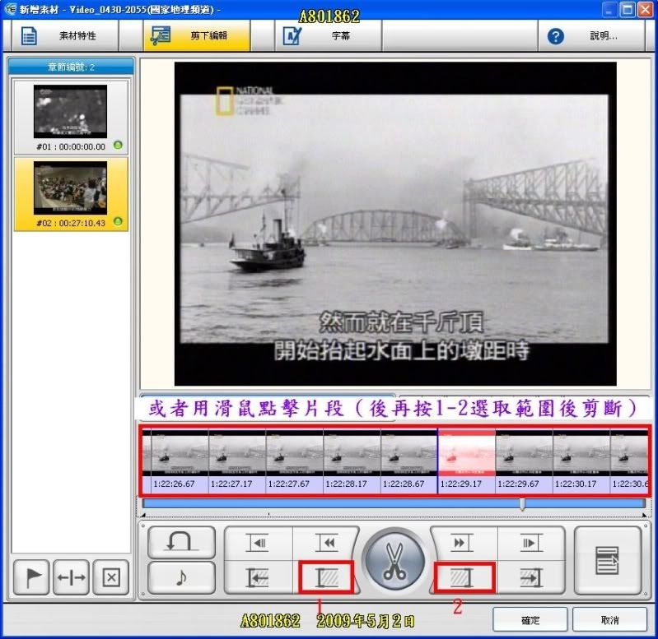658x639 pixels.
Task: Select frame at 1:22:30.17
Action: (581, 461)
